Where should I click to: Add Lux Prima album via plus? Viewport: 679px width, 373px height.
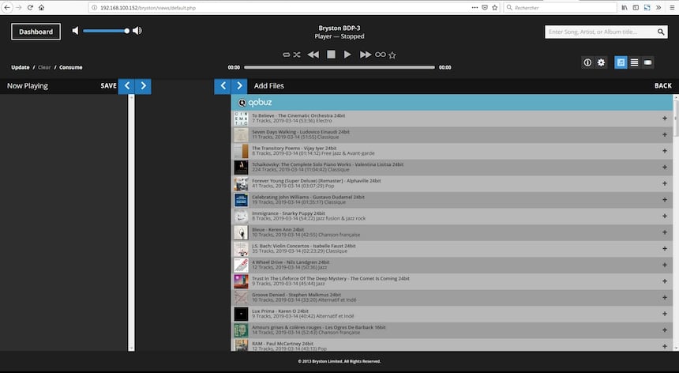coord(664,314)
